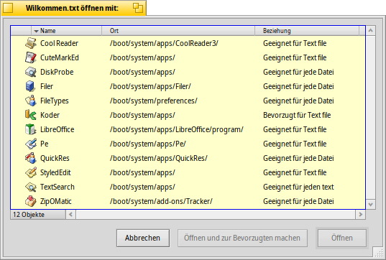Choose the TextSearch icon

pos(31,187)
